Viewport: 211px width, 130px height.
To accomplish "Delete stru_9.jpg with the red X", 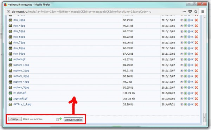I will pyautogui.click(x=196, y=54).
